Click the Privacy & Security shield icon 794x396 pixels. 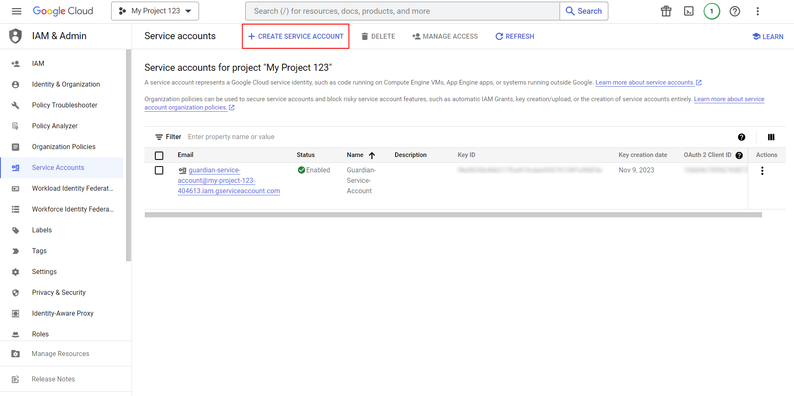coord(15,293)
